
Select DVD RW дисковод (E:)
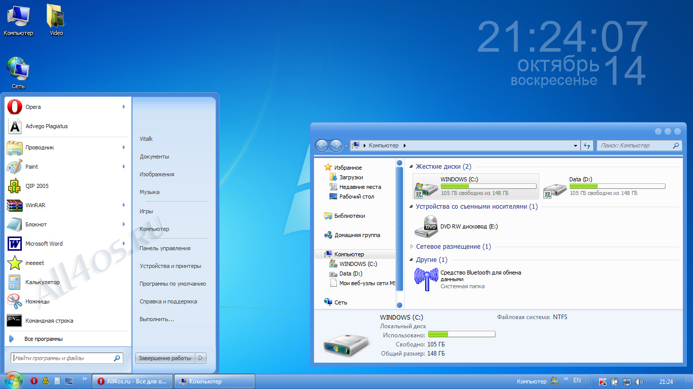coord(457,226)
